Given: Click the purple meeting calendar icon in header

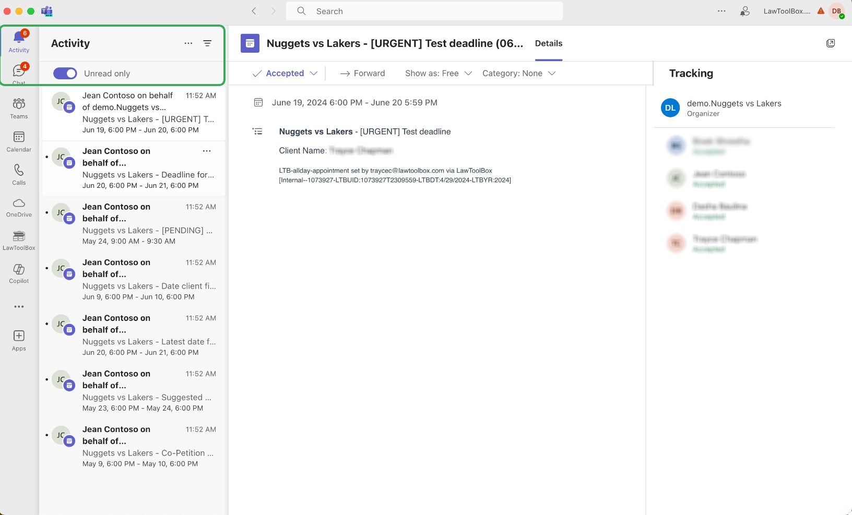Looking at the screenshot, I should 250,43.
